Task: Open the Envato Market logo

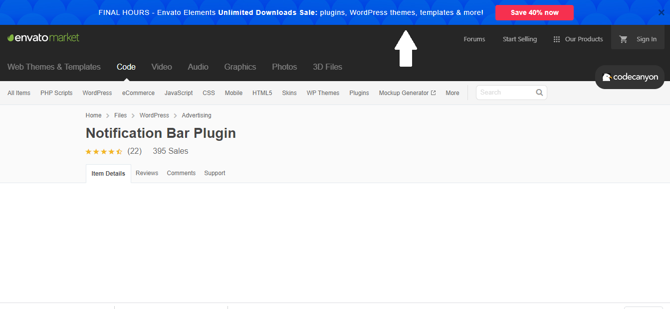Action: pyautogui.click(x=43, y=38)
